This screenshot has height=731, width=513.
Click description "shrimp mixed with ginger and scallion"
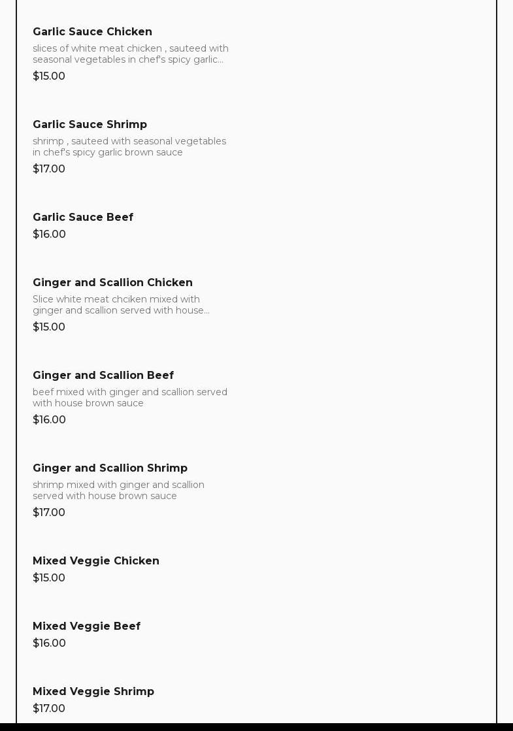click(x=118, y=490)
